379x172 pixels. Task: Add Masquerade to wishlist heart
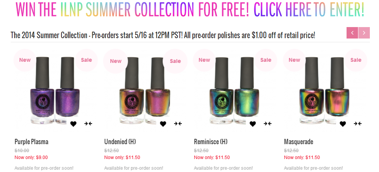point(343,124)
